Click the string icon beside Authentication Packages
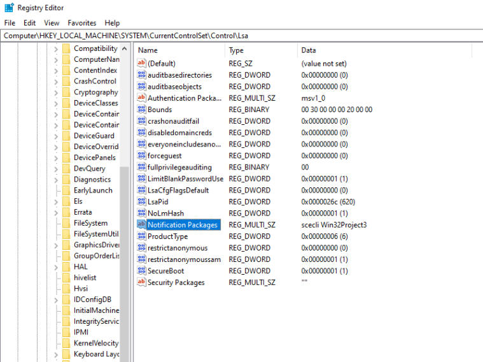Screen dimensions: 483x362 tap(141, 98)
